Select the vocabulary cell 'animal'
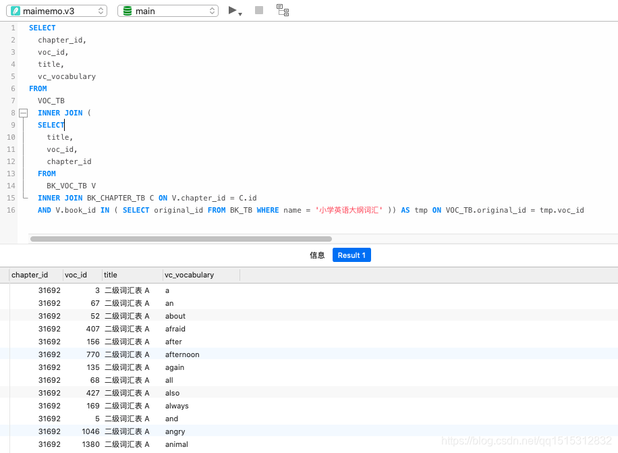This screenshot has height=453, width=618. click(x=177, y=444)
